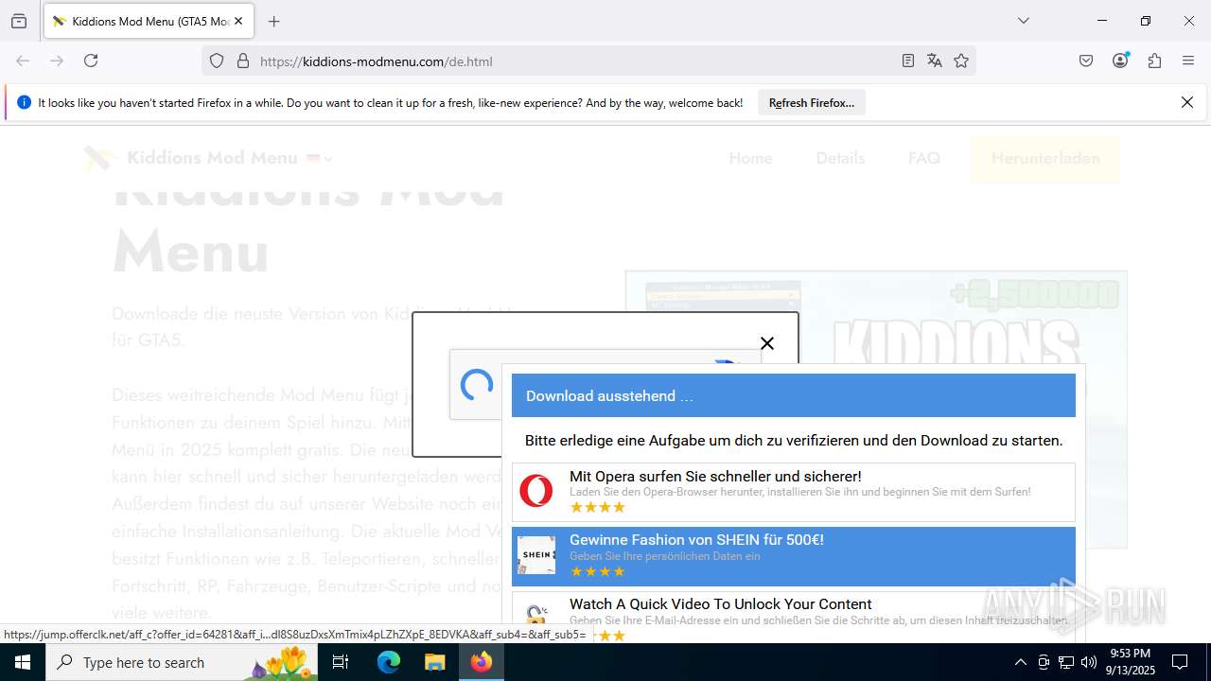
Task: Open the extensions panel
Action: tap(1154, 61)
